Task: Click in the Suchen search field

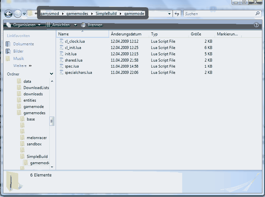Action: 219,14
